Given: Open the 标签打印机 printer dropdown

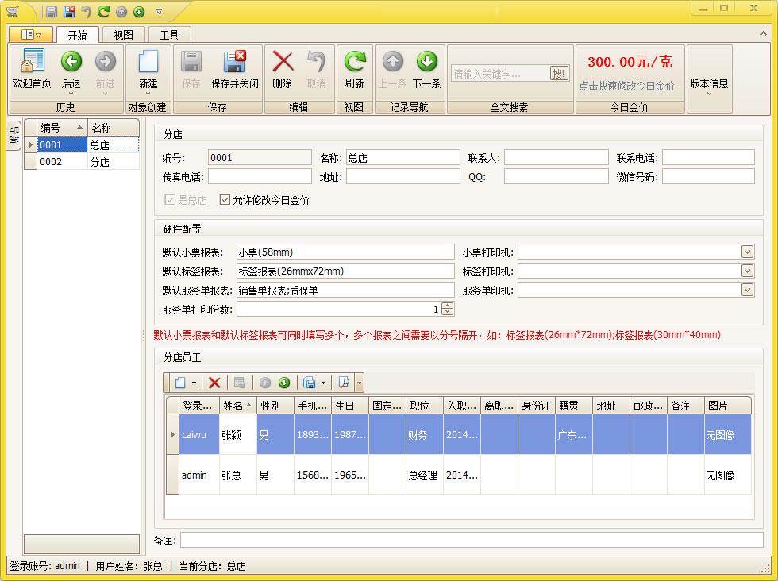Looking at the screenshot, I should (747, 271).
